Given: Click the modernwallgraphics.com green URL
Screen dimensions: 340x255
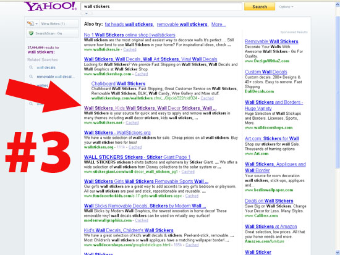Looking at the screenshot, I should (x=108, y=220).
